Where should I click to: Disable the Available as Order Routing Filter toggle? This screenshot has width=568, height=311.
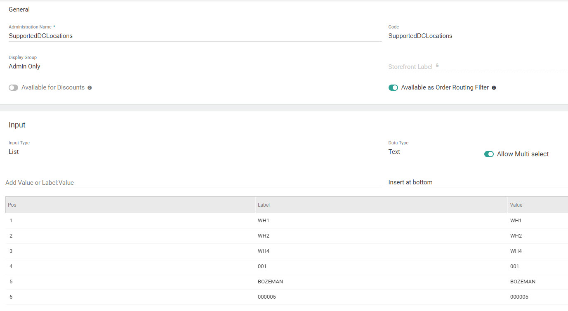coord(393,87)
